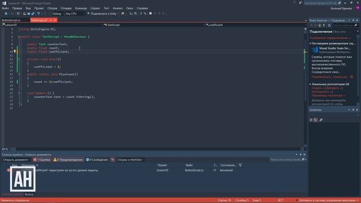Click the feedback icon near Quick Launch
Image resolution: width=361 pixels, height=203 pixels.
tap(301, 3)
